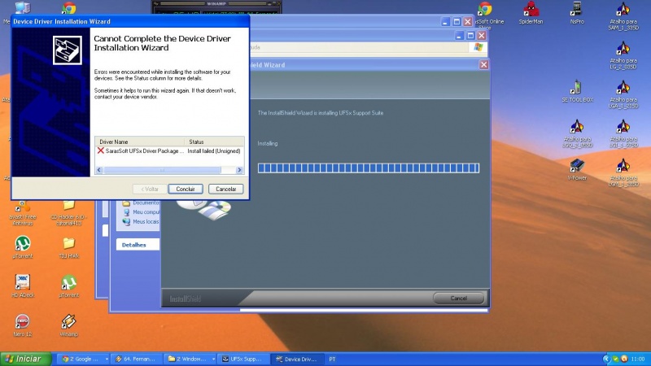
Task: Close the InstallShield Wizard window
Action: coord(483,65)
